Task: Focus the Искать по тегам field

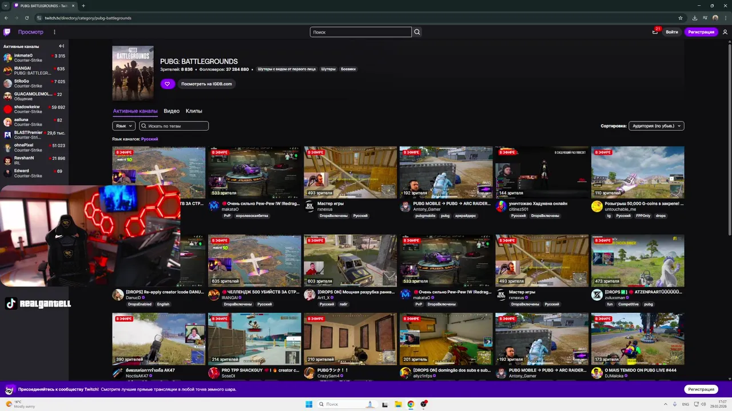Action: pyautogui.click(x=174, y=126)
